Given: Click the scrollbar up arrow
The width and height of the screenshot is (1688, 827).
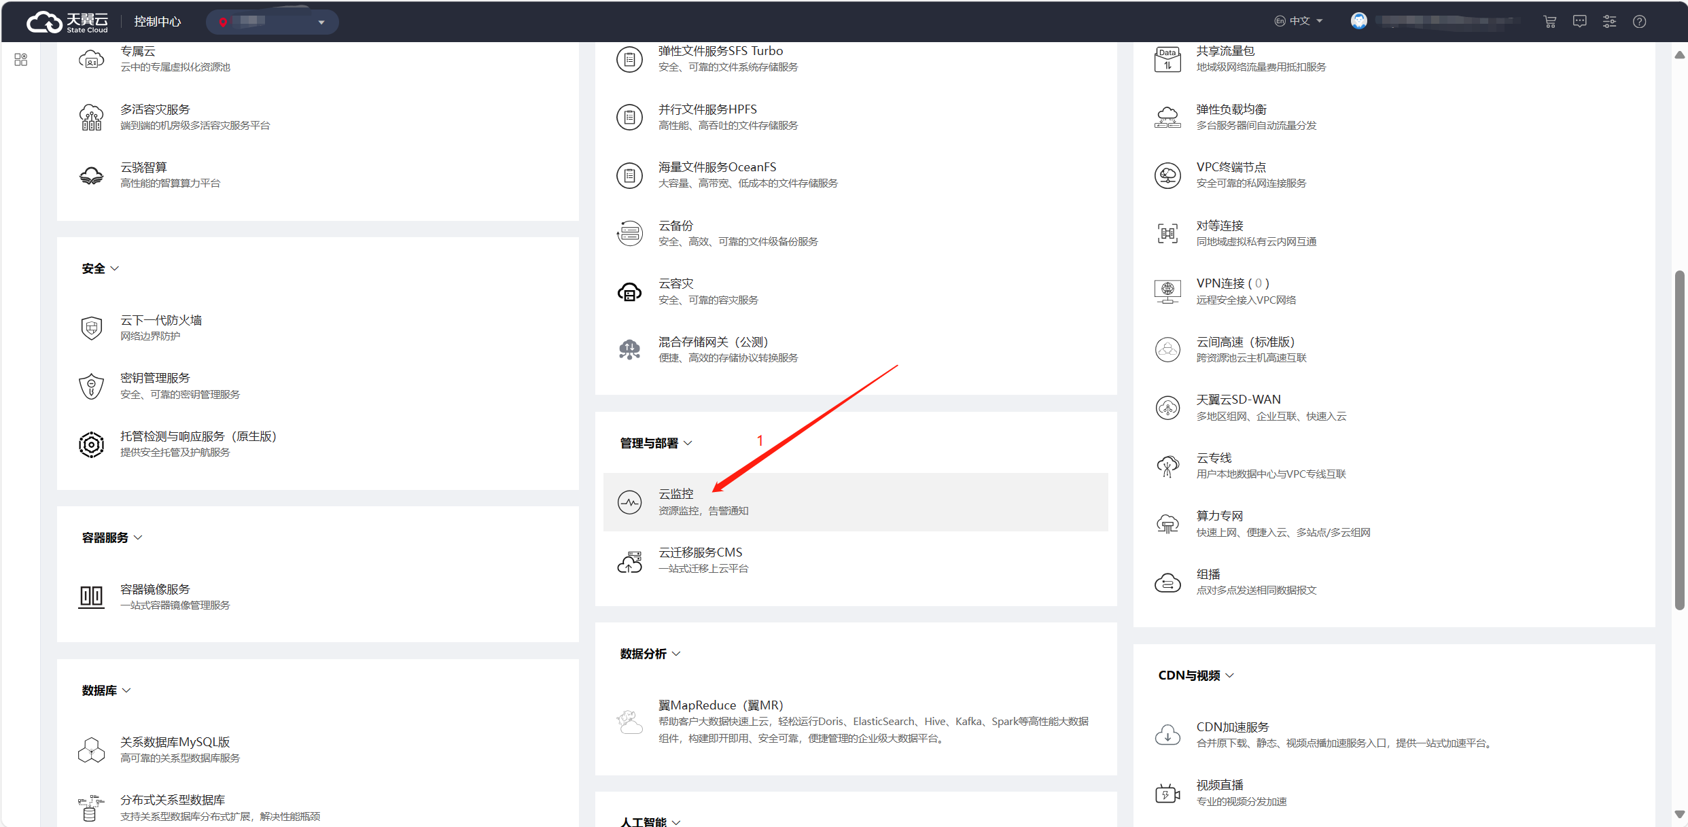Looking at the screenshot, I should 1679,55.
